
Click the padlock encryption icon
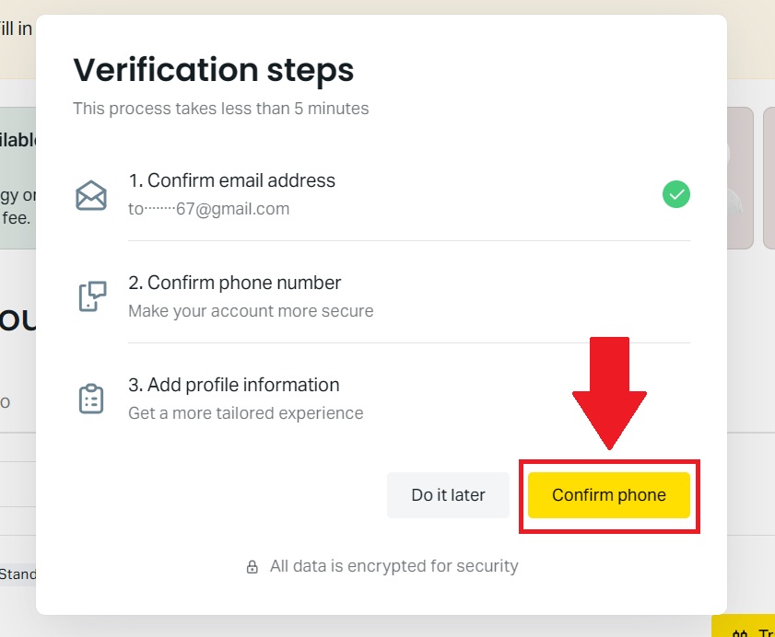point(252,567)
